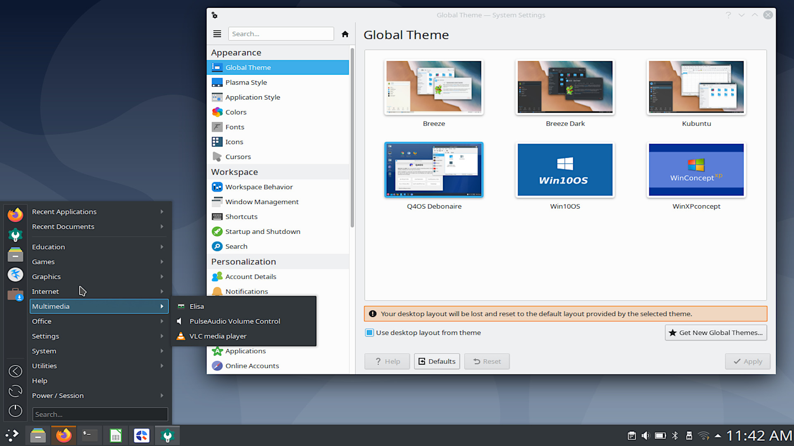The image size is (794, 446).
Task: Click the Get New Global Themes button
Action: click(x=715, y=332)
